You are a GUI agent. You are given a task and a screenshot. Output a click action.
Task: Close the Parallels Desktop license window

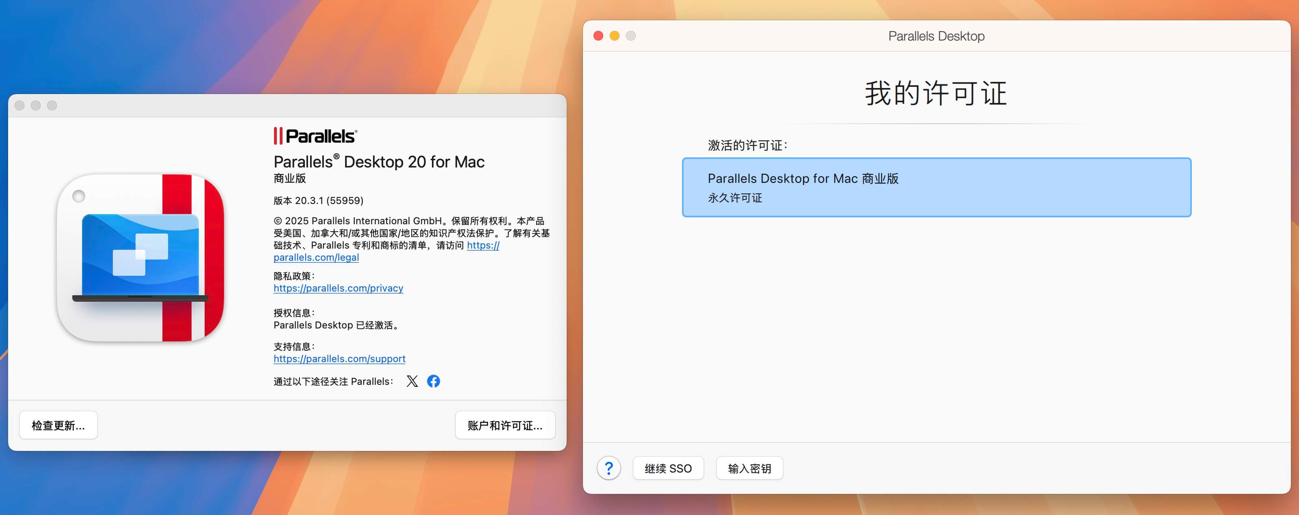[x=599, y=36]
